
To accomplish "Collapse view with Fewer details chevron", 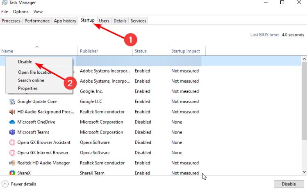I will tap(5, 184).
